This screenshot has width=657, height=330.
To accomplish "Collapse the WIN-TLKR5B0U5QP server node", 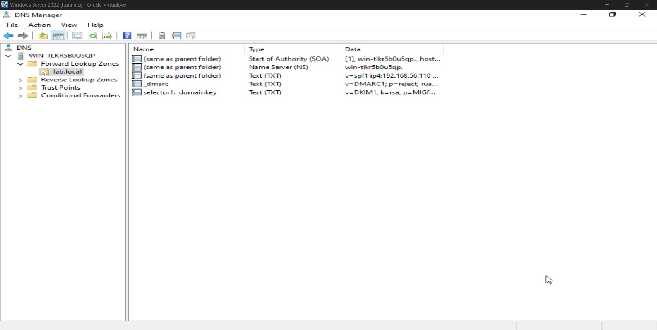I will click(x=8, y=56).
